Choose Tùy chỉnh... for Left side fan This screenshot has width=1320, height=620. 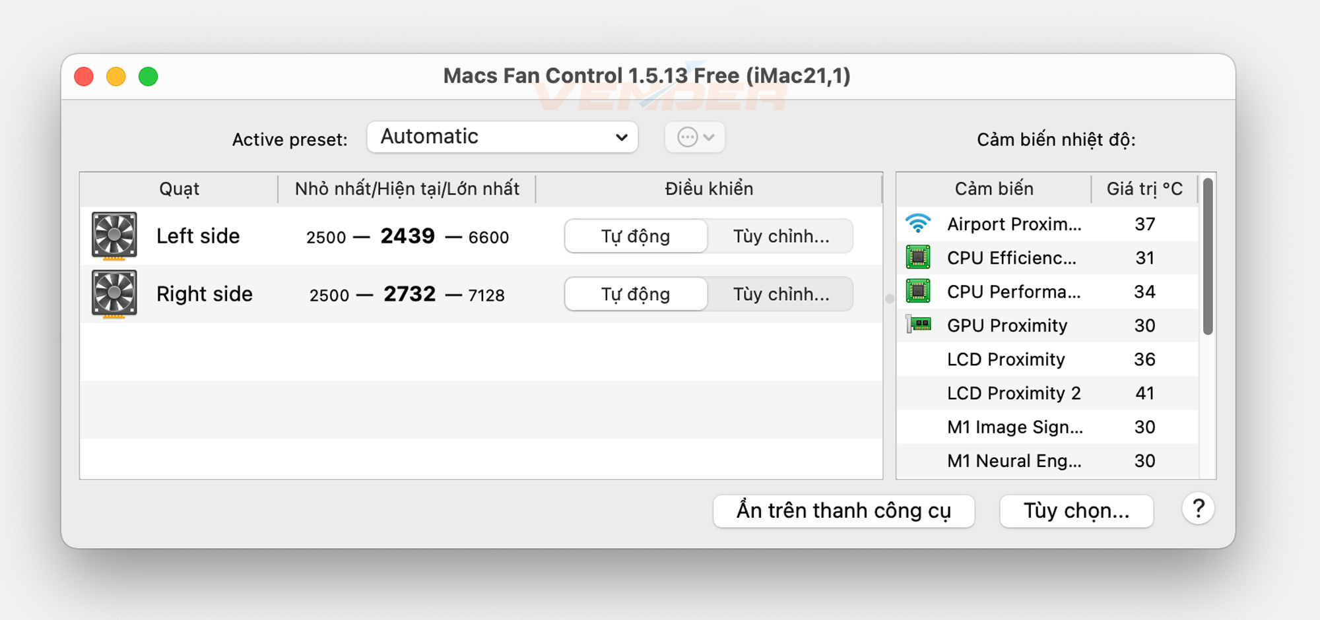pyautogui.click(x=781, y=236)
